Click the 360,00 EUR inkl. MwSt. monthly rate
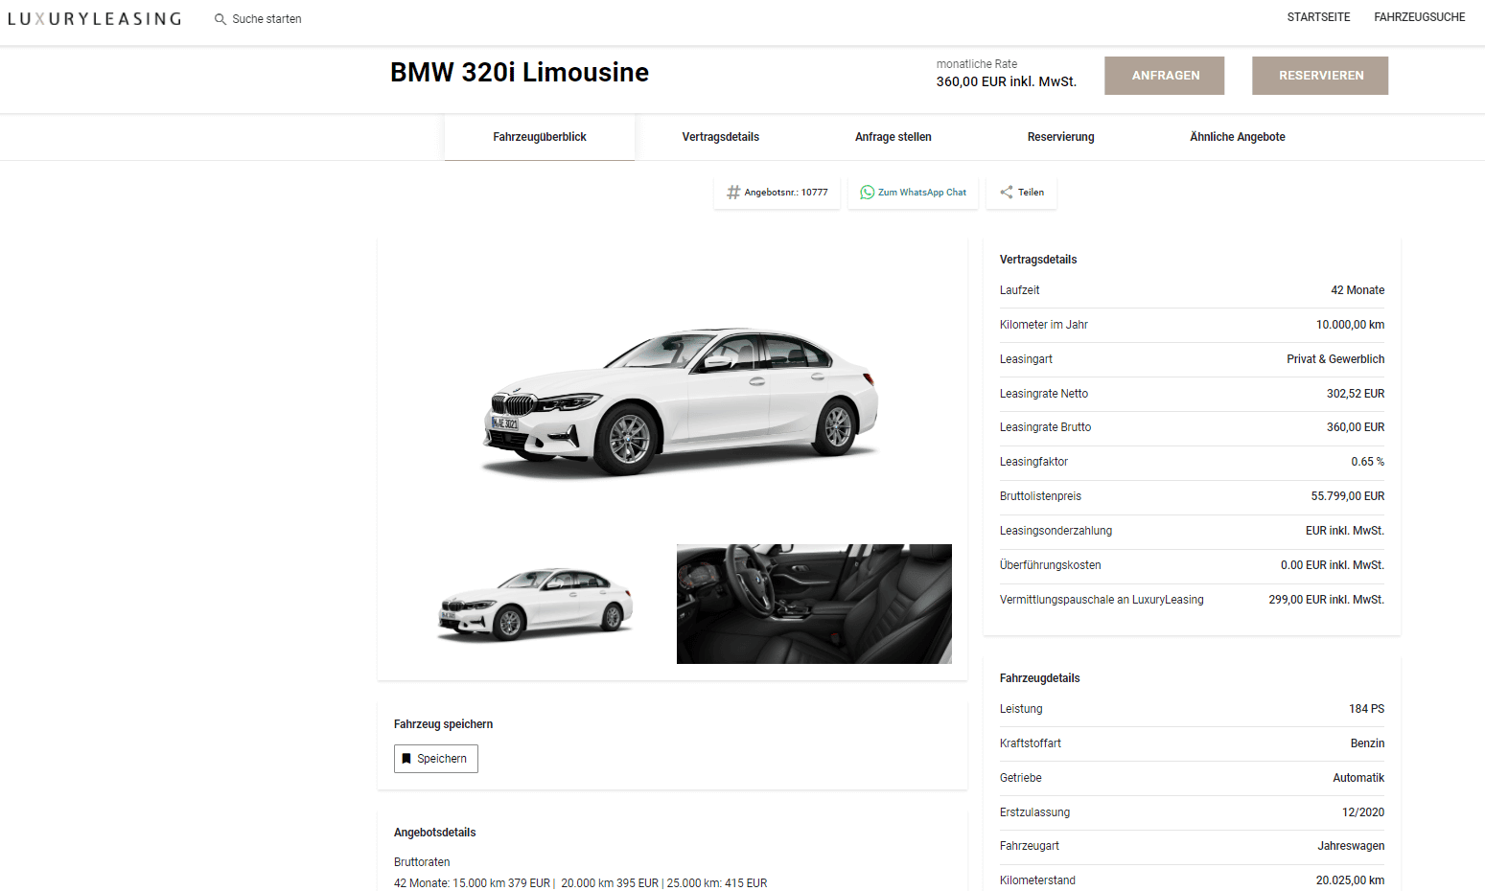1485x891 pixels. (x=1007, y=82)
